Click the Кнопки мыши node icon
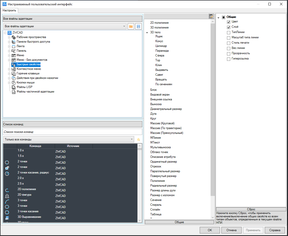This screenshot has height=236, width=288. coord(14,83)
